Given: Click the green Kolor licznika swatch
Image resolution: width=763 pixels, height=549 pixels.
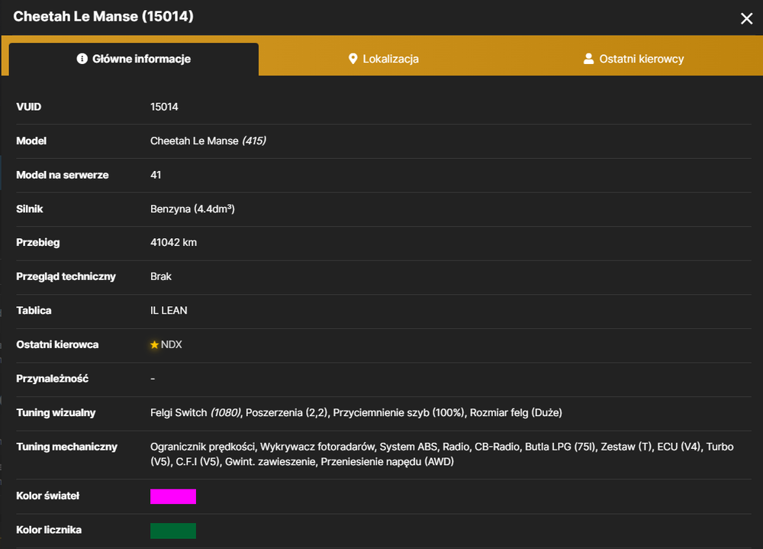Looking at the screenshot, I should pos(173,531).
